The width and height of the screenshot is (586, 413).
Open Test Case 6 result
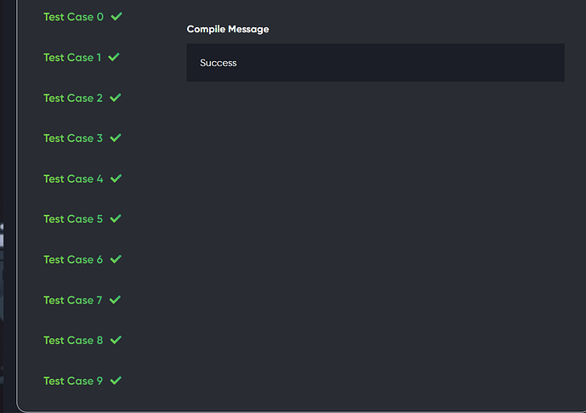tap(73, 260)
